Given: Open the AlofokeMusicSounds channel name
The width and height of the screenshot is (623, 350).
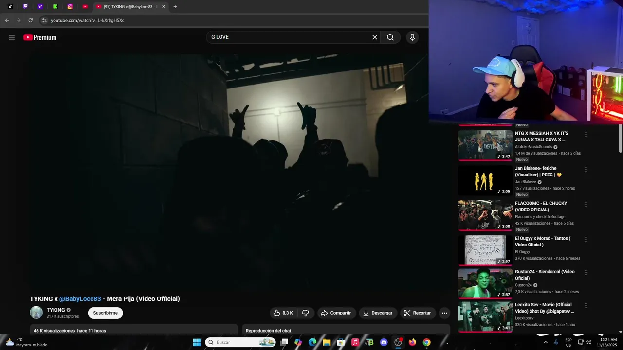Looking at the screenshot, I should pos(533,147).
